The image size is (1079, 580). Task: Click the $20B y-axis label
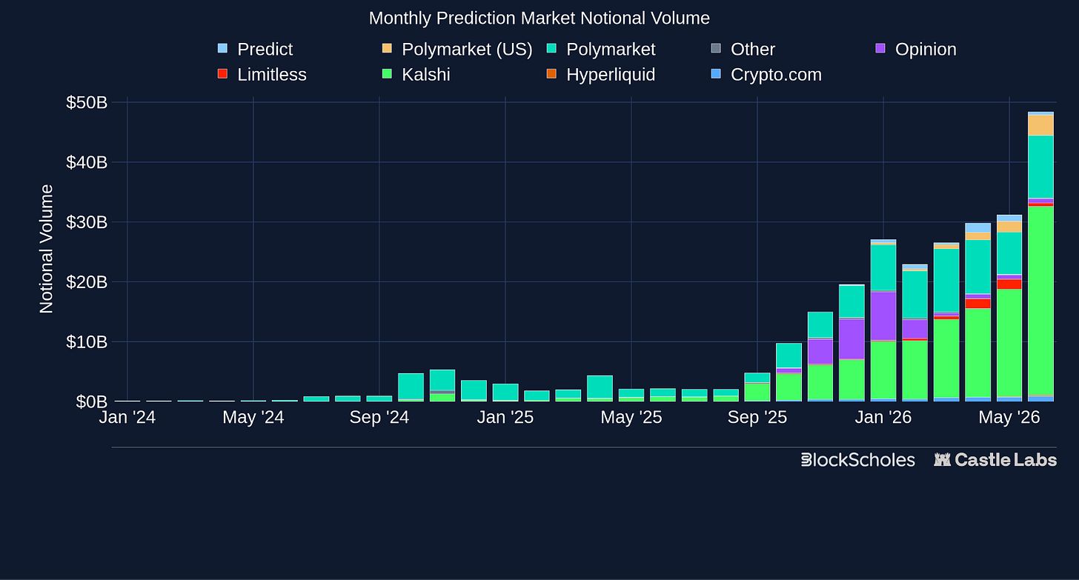click(87, 281)
